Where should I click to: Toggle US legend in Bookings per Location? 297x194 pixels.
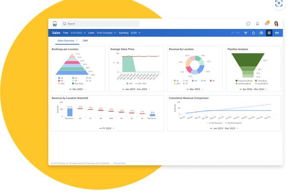(75, 78)
